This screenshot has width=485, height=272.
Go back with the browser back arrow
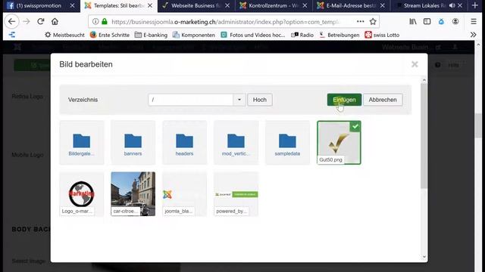tap(12, 21)
